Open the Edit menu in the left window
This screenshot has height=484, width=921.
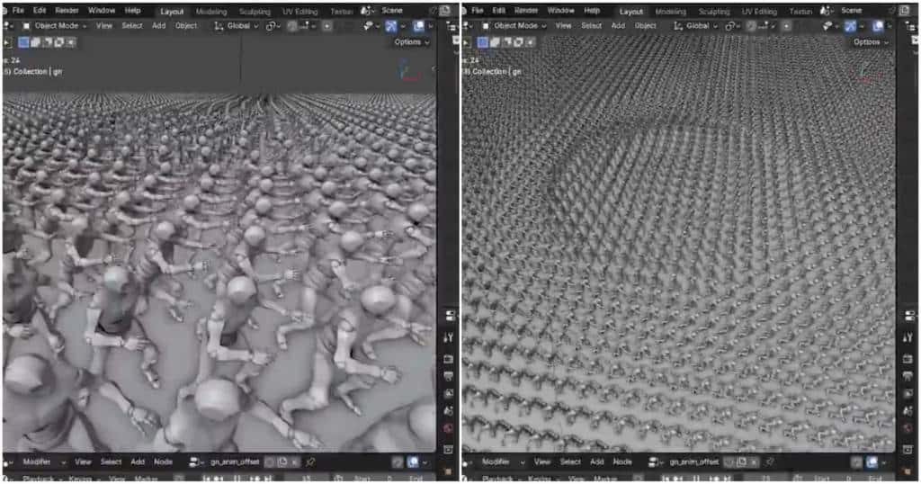(40, 11)
